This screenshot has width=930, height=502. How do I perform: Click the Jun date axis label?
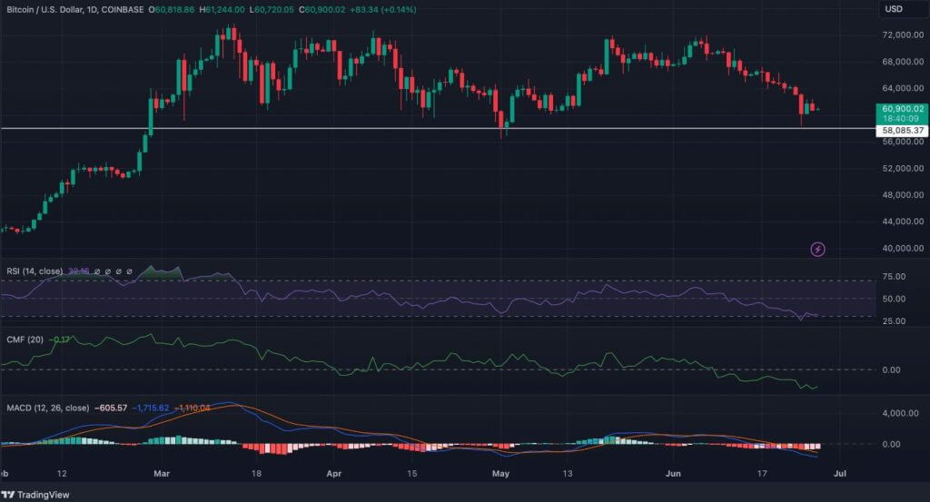pyautogui.click(x=673, y=474)
